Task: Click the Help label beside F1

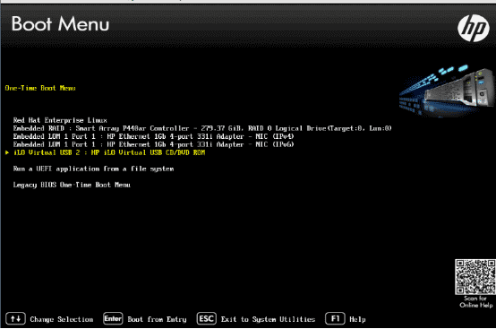Action: [x=357, y=319]
